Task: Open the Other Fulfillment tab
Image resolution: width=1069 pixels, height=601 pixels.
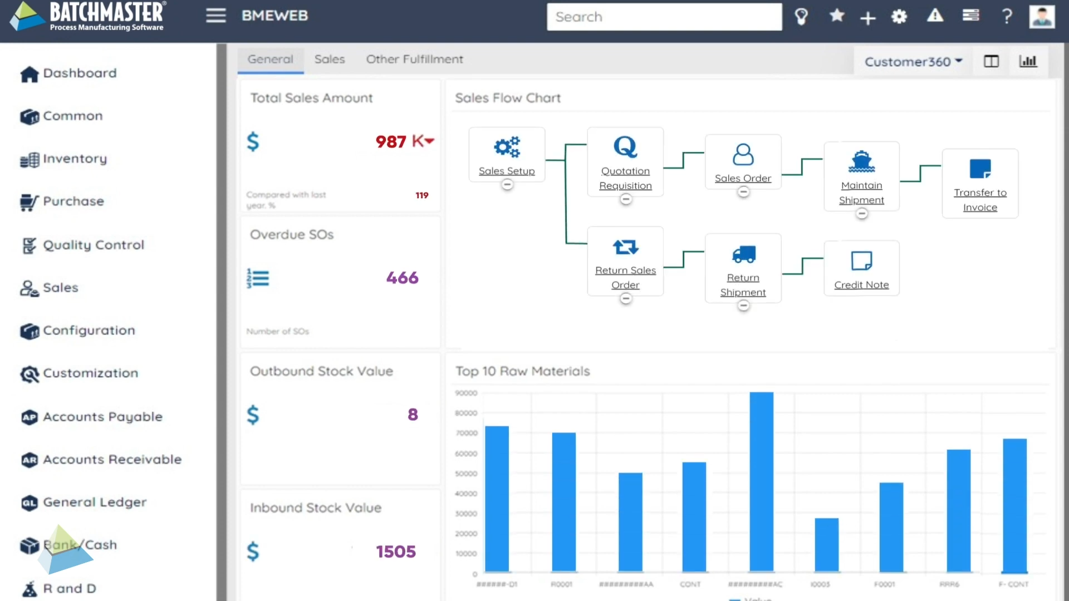Action: point(414,59)
